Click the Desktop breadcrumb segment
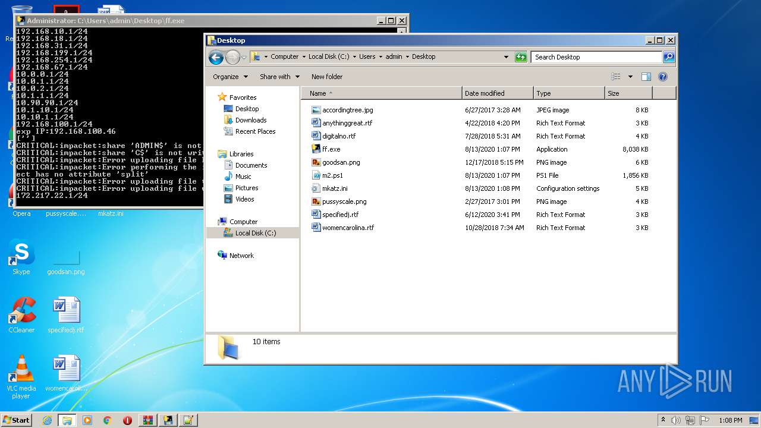761x428 pixels. [x=423, y=57]
